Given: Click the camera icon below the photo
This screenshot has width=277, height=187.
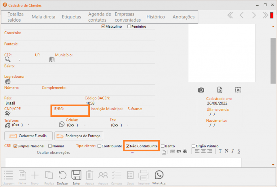Looking at the screenshot, I should coord(201,90).
